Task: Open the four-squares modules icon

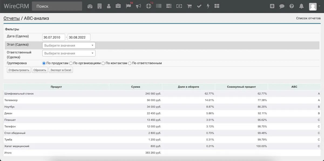Action: point(217,6)
